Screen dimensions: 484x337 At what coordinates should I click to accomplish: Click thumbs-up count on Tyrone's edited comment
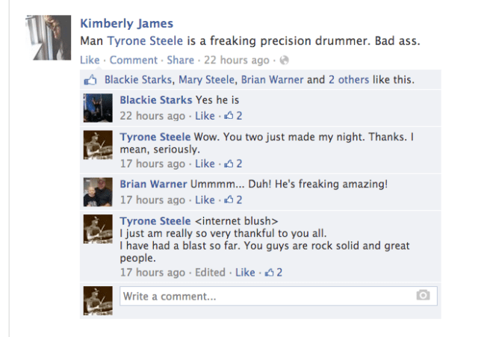[273, 272]
